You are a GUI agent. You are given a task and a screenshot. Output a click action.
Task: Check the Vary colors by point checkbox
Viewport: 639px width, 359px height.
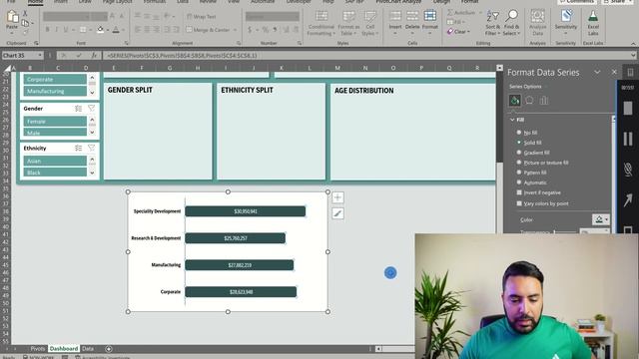[519, 203]
